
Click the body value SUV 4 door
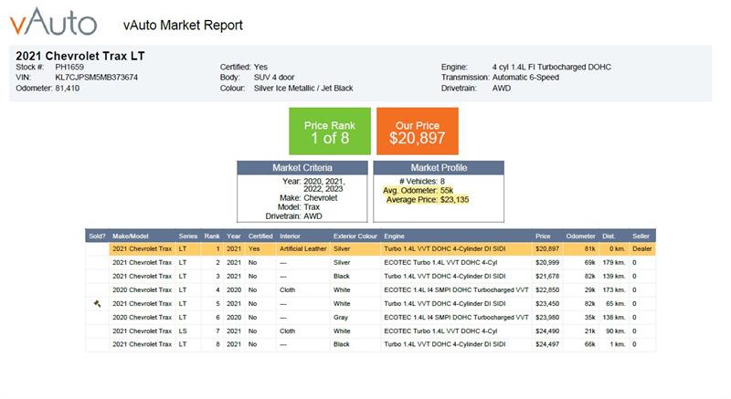pos(274,78)
